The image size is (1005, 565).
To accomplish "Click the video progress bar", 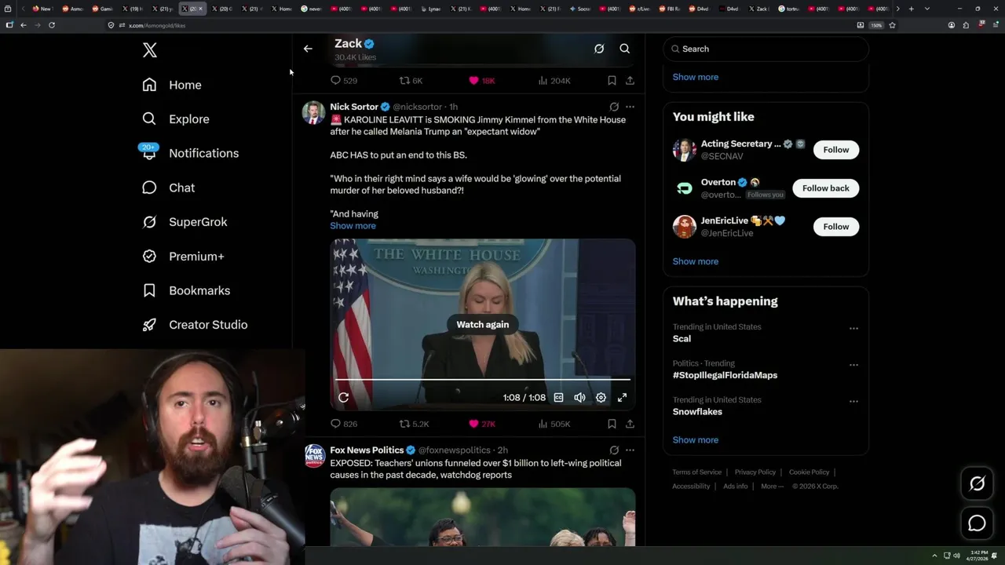I will tap(483, 380).
